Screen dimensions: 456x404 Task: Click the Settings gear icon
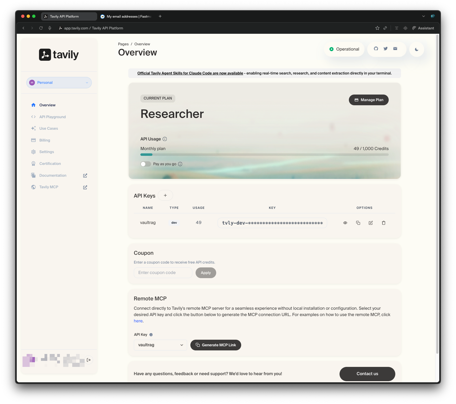34,152
